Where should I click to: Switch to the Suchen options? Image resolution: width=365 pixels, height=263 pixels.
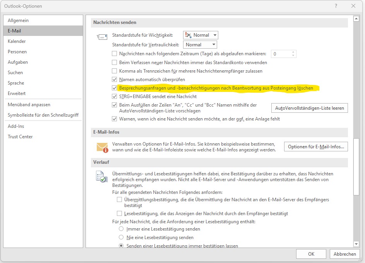click(x=43, y=73)
